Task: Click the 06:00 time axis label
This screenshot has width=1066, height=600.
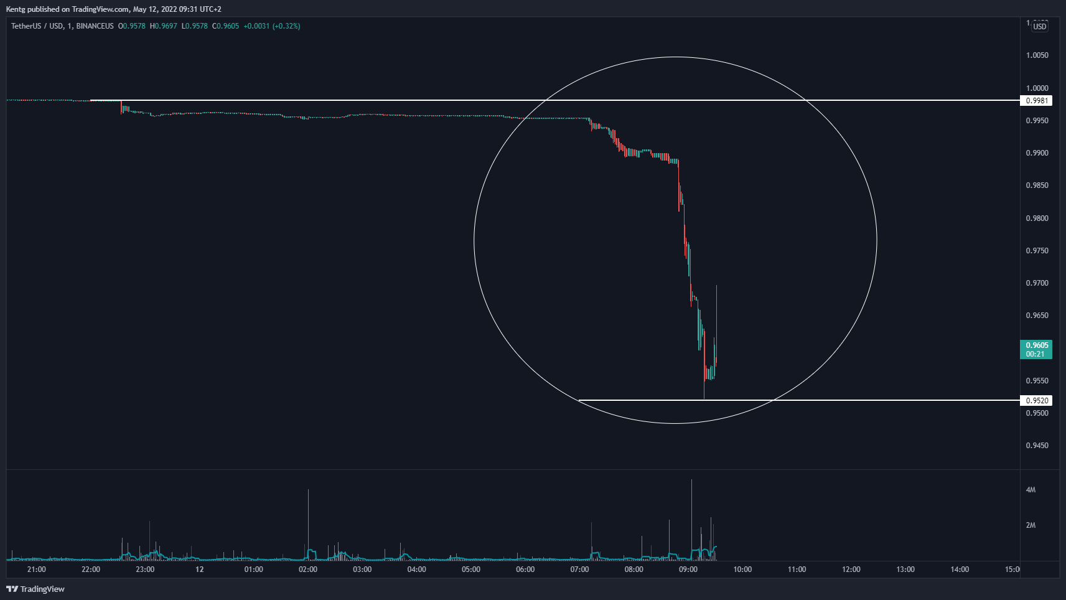Action: pyautogui.click(x=525, y=570)
